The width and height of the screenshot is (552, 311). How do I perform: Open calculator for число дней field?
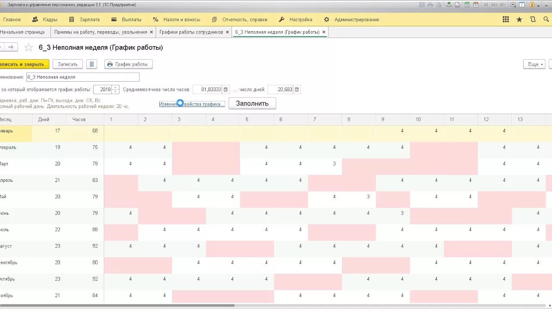click(x=297, y=89)
